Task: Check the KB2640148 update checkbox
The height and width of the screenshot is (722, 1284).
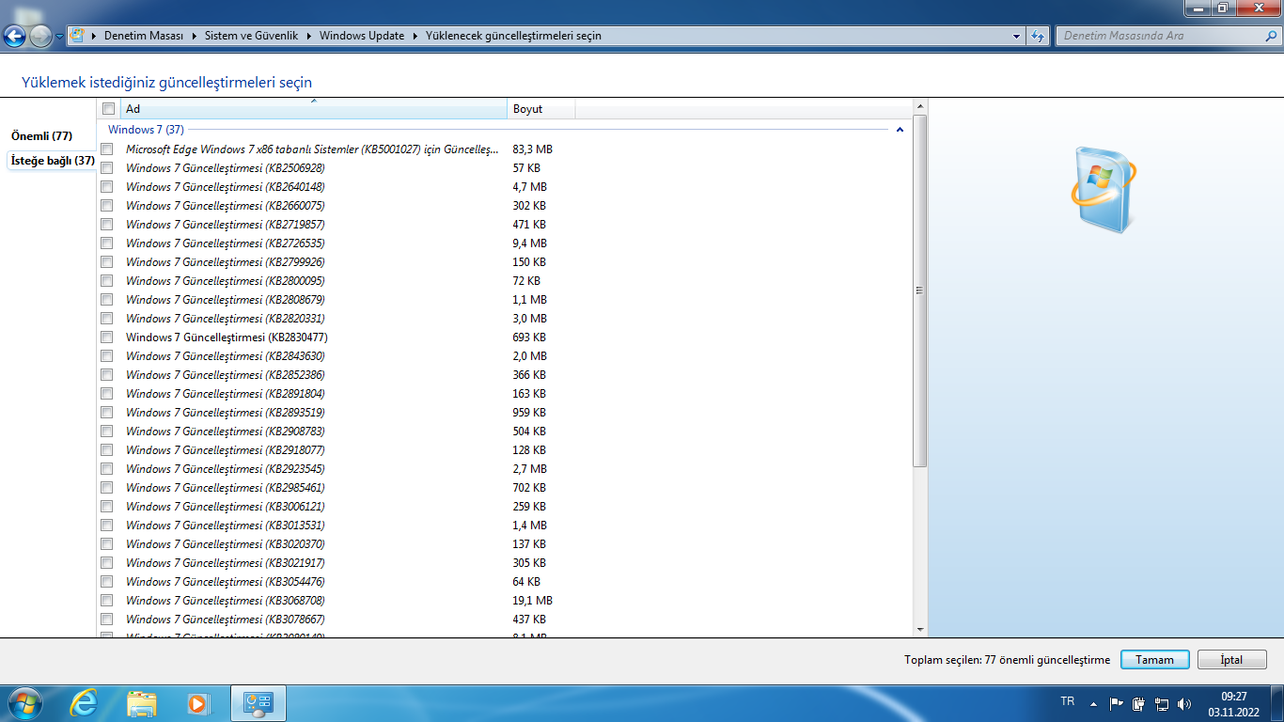Action: tap(107, 187)
